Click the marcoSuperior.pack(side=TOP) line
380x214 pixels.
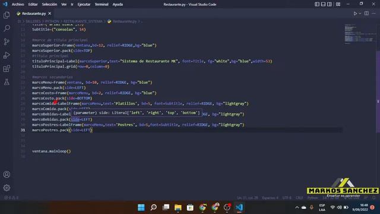(x=62, y=51)
